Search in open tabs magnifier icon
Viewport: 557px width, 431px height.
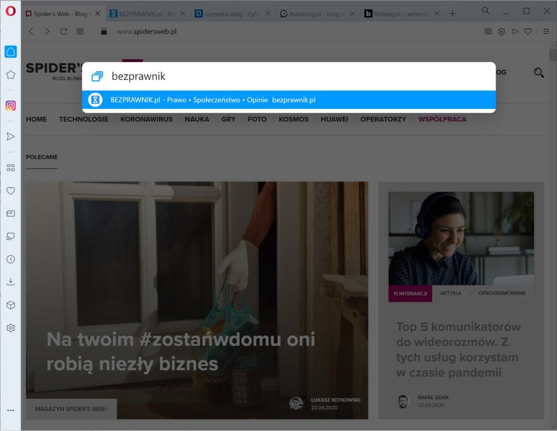pyautogui.click(x=486, y=11)
